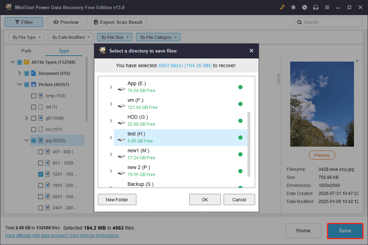
Task: Click the blue sky photo thumbnail
Action: [x=322, y=104]
